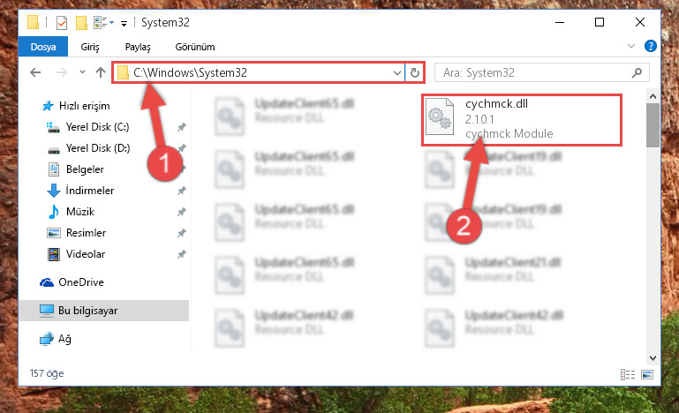Screen dimensions: 679x413
Task: Click the Properties checkmark quick access icon
Action: 62,23
